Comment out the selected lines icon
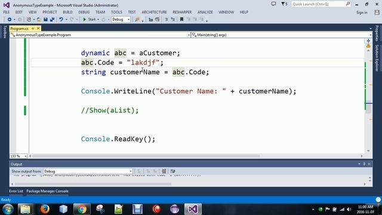Screen dimensions: 382x215 tap(167, 19)
